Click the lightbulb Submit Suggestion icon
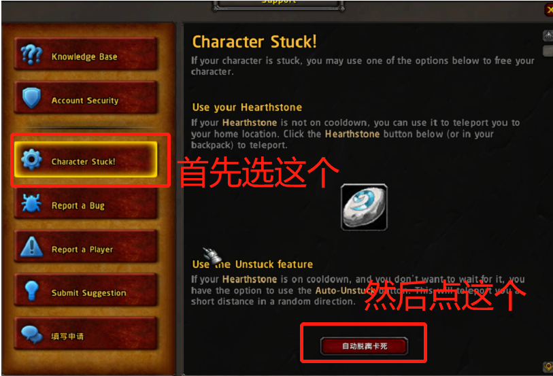Image resolution: width=553 pixels, height=376 pixels. click(31, 291)
